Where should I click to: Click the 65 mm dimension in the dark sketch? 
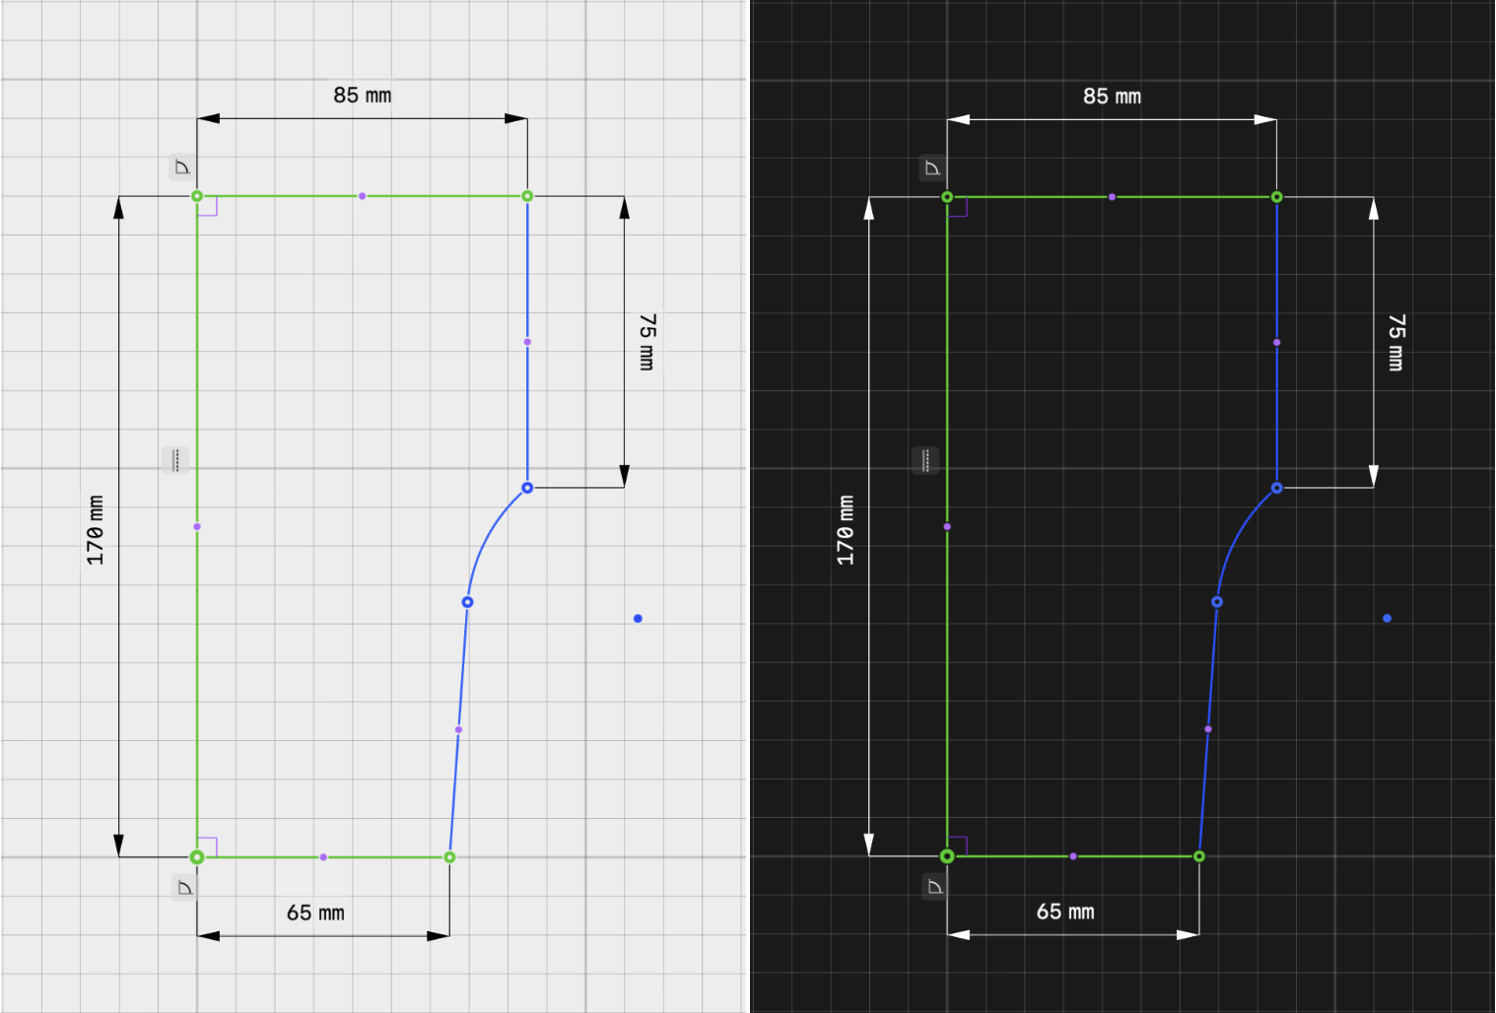tap(1065, 912)
